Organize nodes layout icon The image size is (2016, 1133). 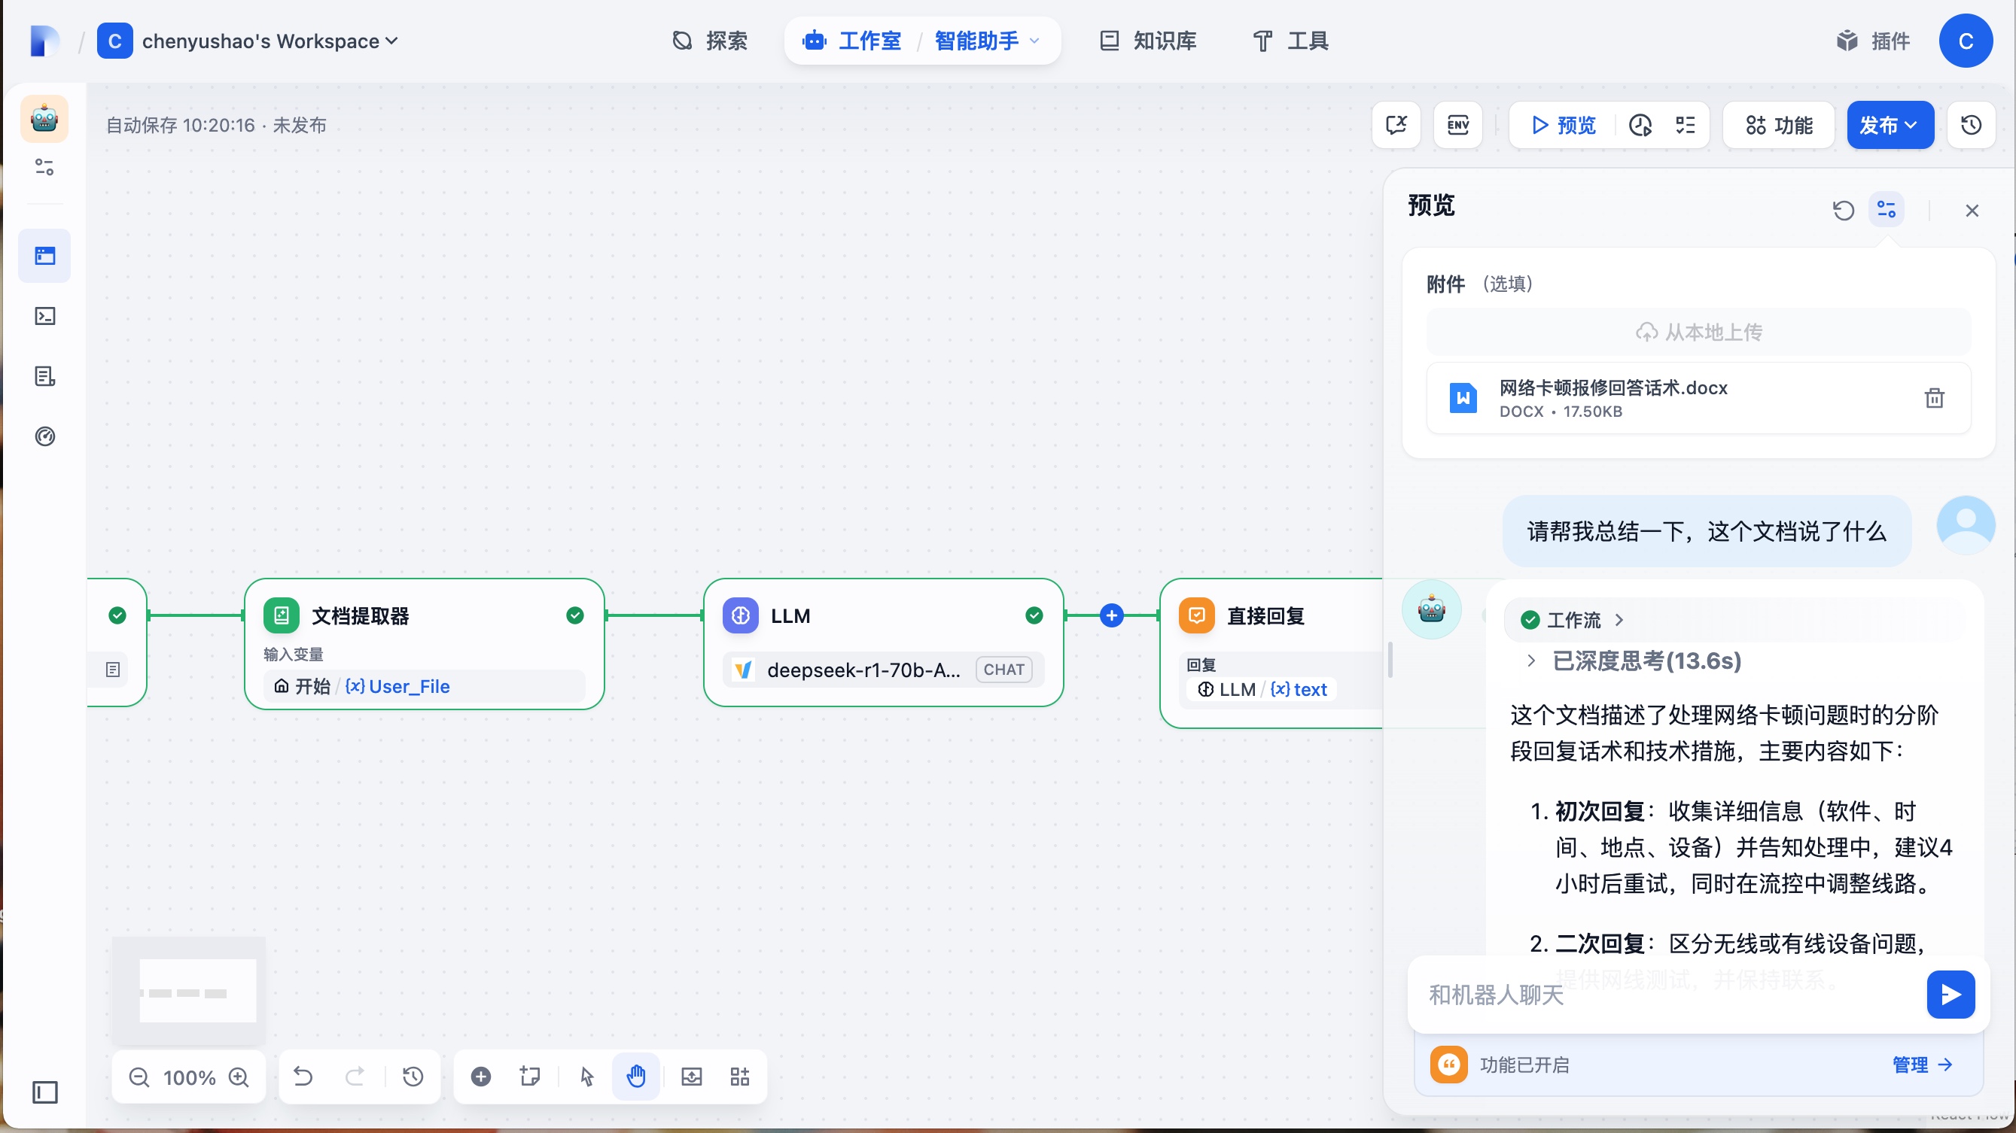739,1077
